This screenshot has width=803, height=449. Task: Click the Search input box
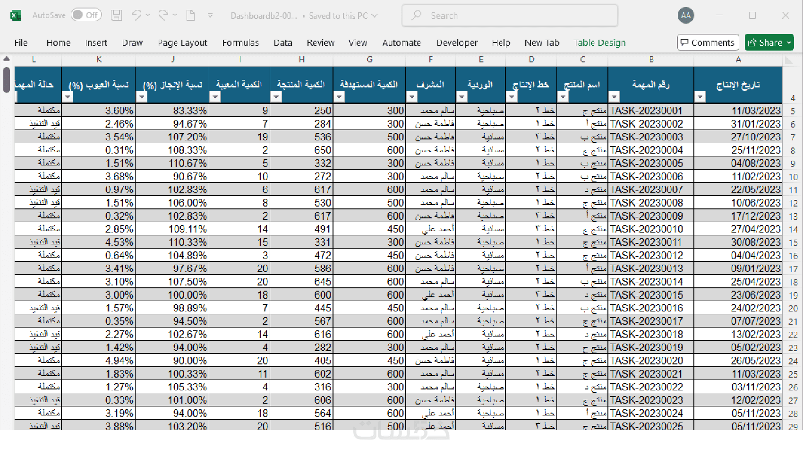point(510,16)
